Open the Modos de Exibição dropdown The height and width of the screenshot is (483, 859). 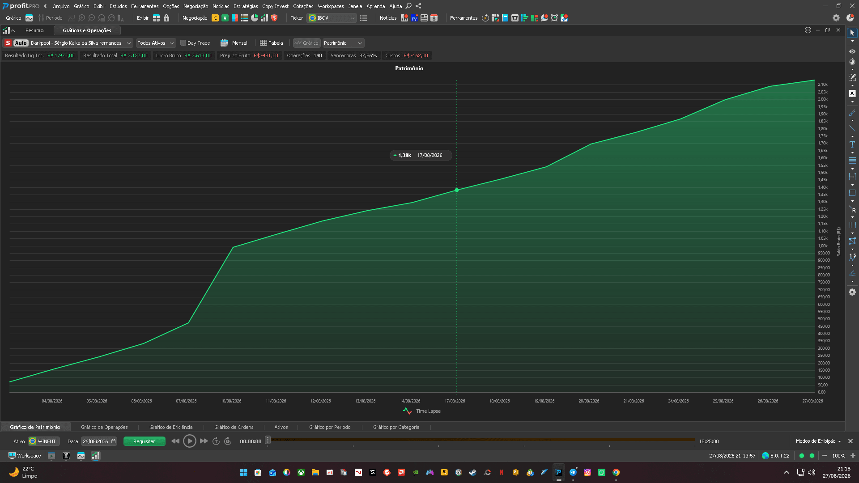point(818,441)
